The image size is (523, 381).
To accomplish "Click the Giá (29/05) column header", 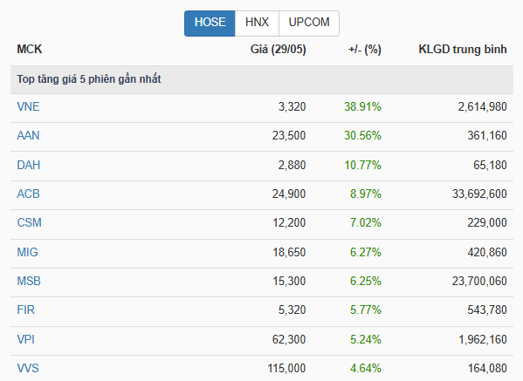I will coord(279,50).
